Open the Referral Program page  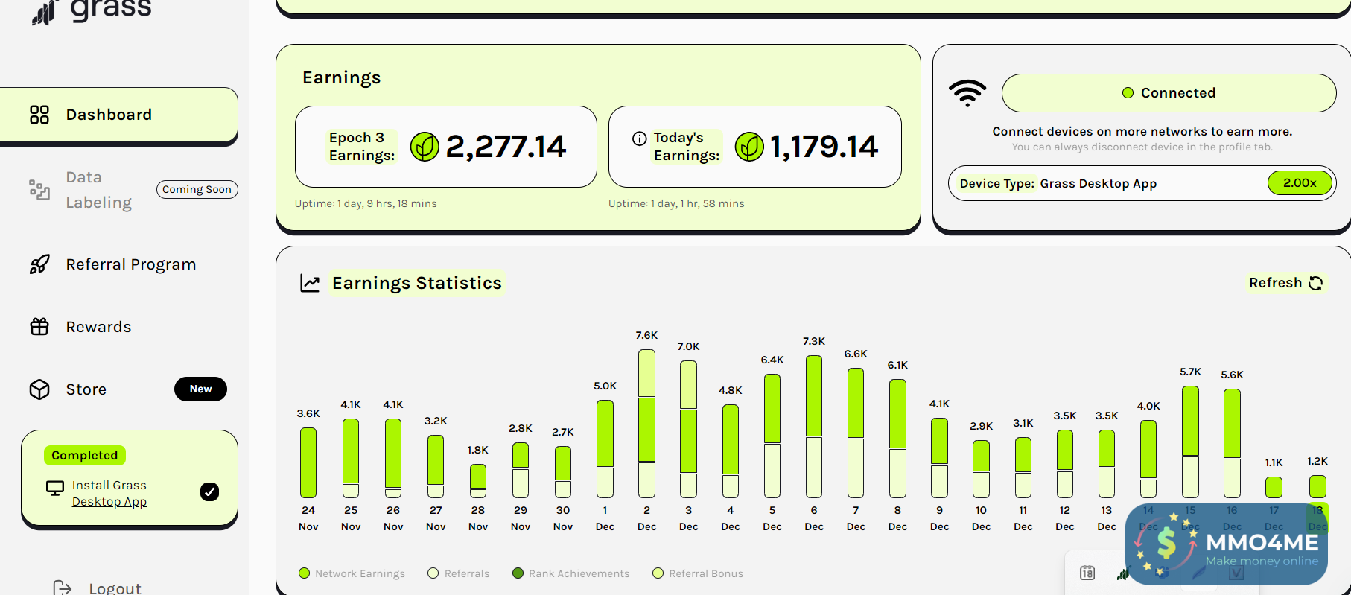click(x=131, y=264)
